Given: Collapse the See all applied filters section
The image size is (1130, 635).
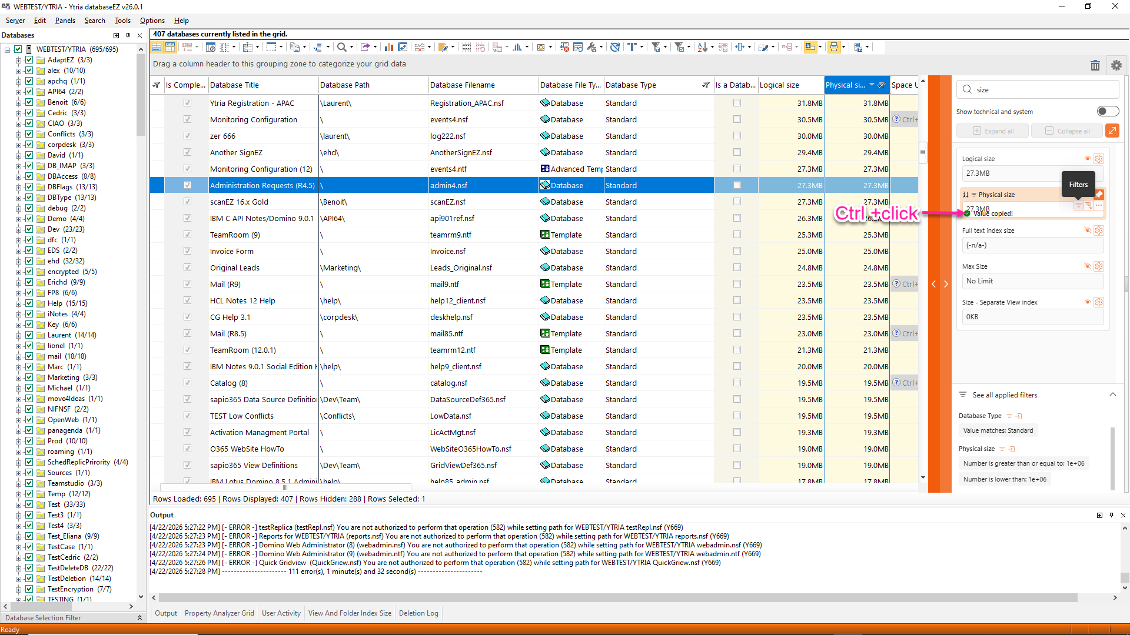Looking at the screenshot, I should click(x=1112, y=395).
